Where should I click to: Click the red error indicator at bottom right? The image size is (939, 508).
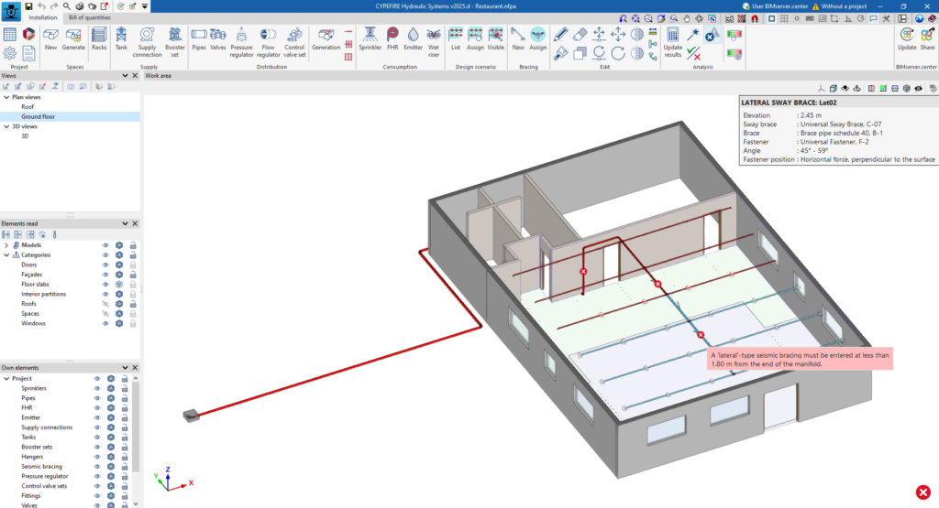tap(922, 492)
